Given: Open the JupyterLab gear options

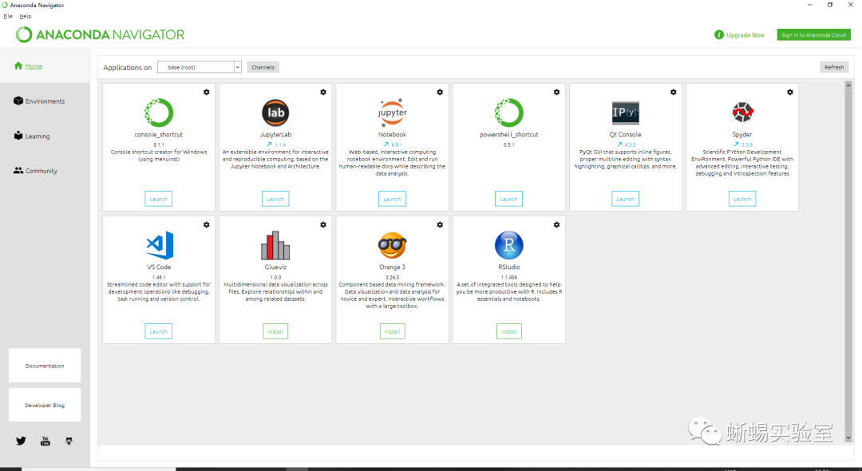Looking at the screenshot, I should [x=323, y=93].
